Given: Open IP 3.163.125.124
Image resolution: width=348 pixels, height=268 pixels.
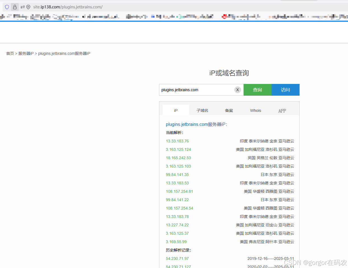Looking at the screenshot, I should click(x=178, y=149).
